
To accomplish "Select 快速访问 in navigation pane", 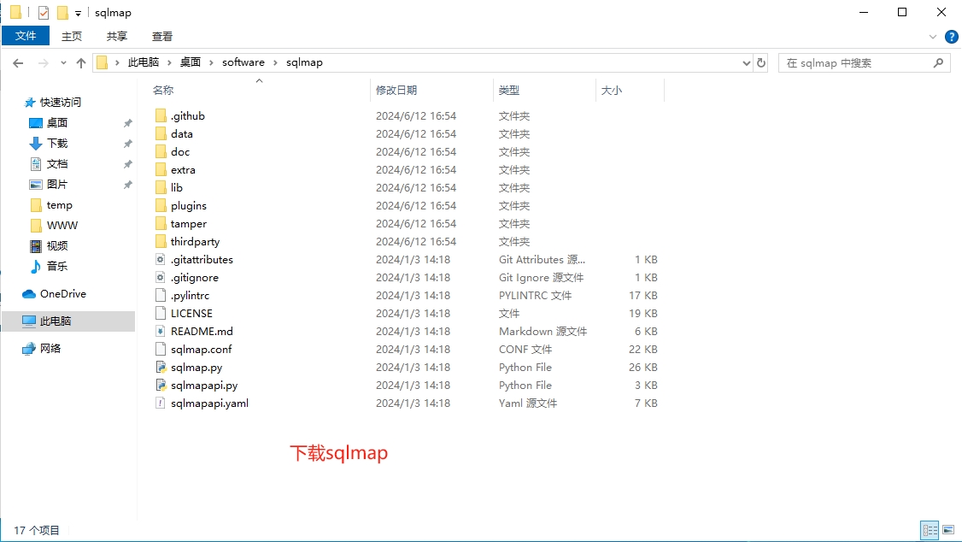I will tap(60, 103).
